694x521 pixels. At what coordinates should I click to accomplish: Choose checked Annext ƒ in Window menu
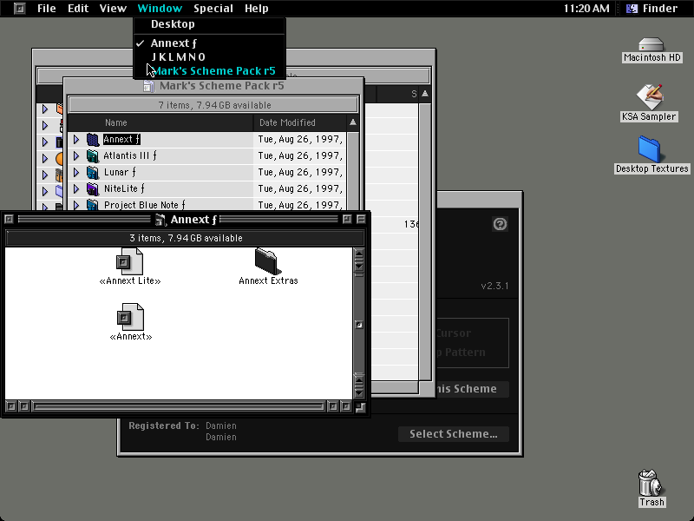click(209, 43)
